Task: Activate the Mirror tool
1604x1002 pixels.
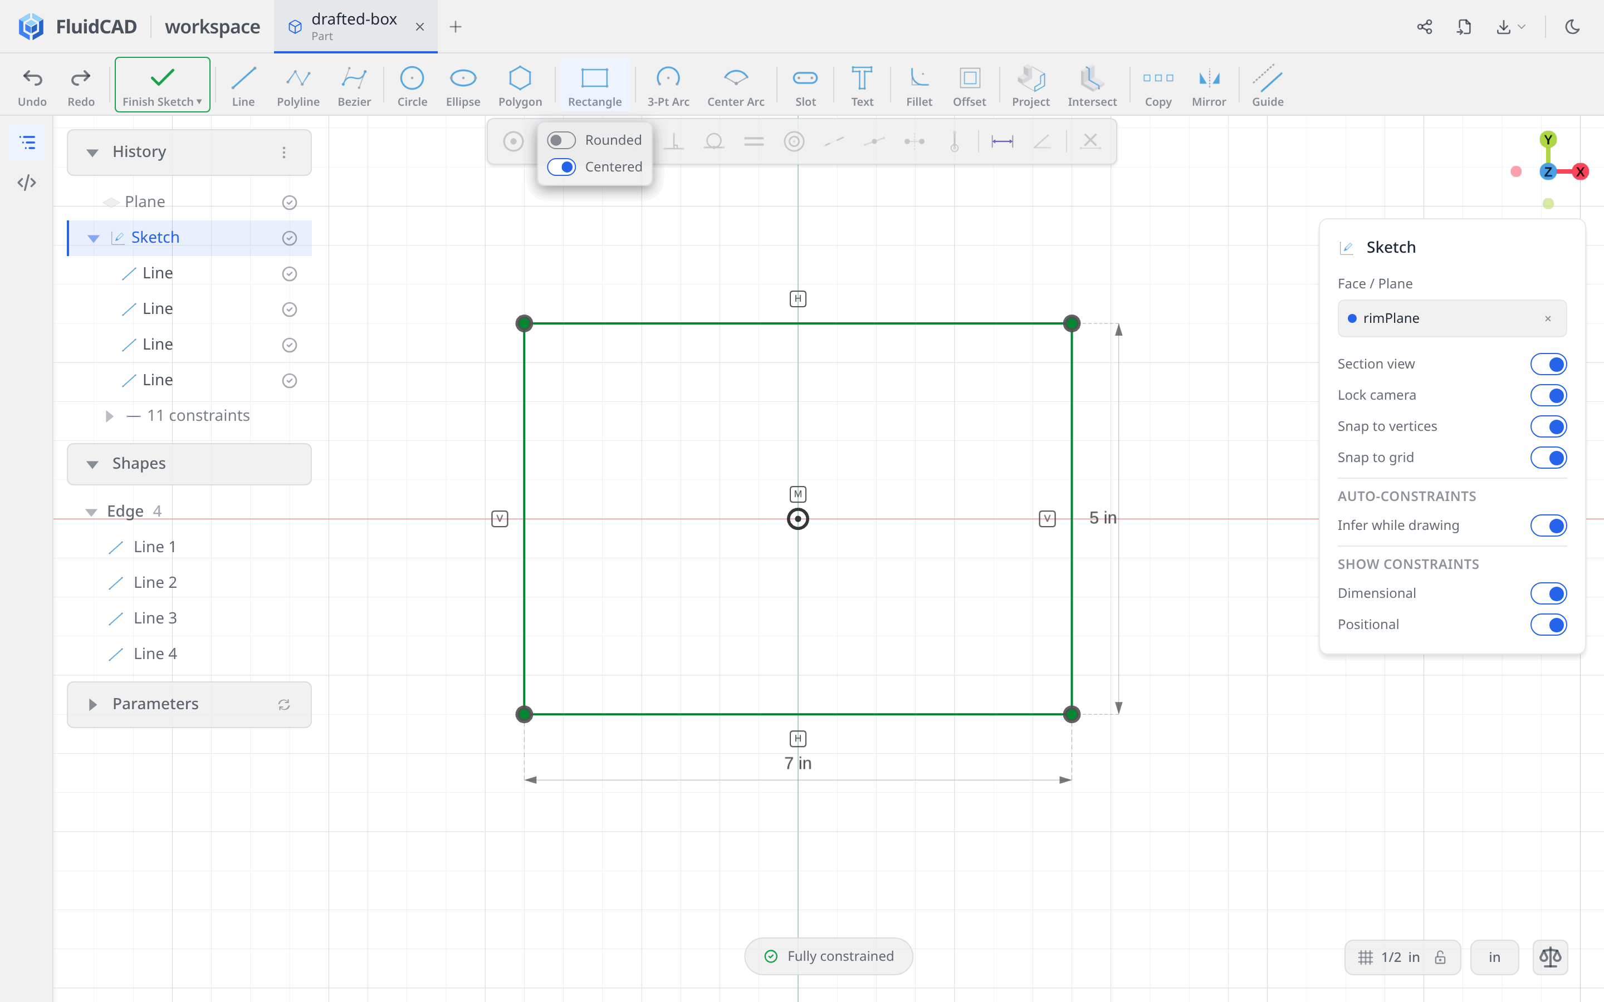Action: [1209, 86]
